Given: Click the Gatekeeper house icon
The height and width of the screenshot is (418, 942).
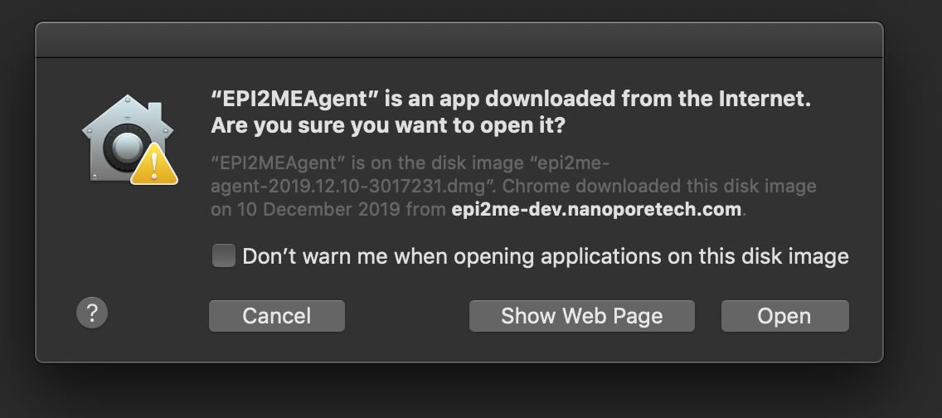Looking at the screenshot, I should tap(129, 139).
